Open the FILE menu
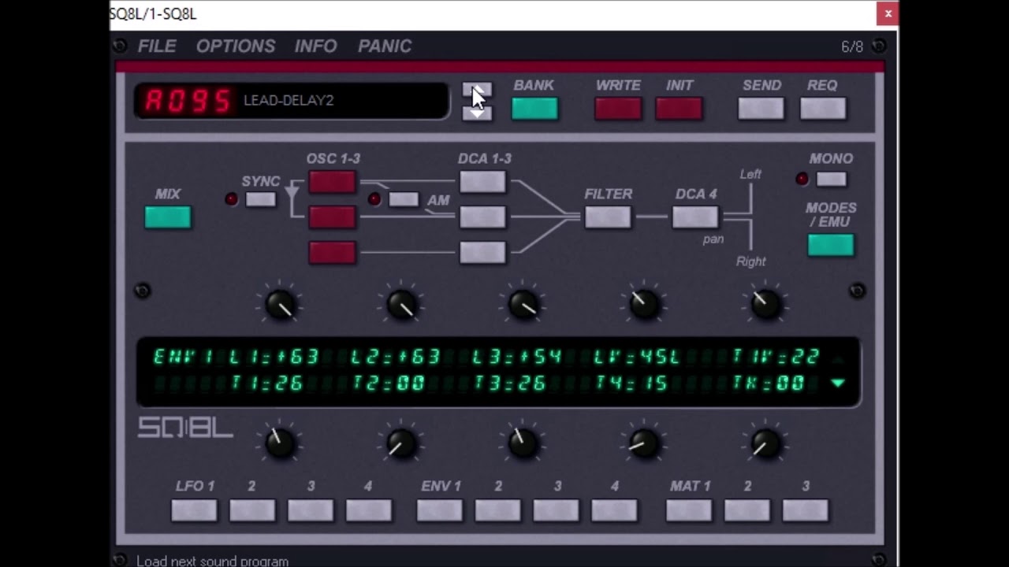The height and width of the screenshot is (567, 1009). tap(157, 46)
